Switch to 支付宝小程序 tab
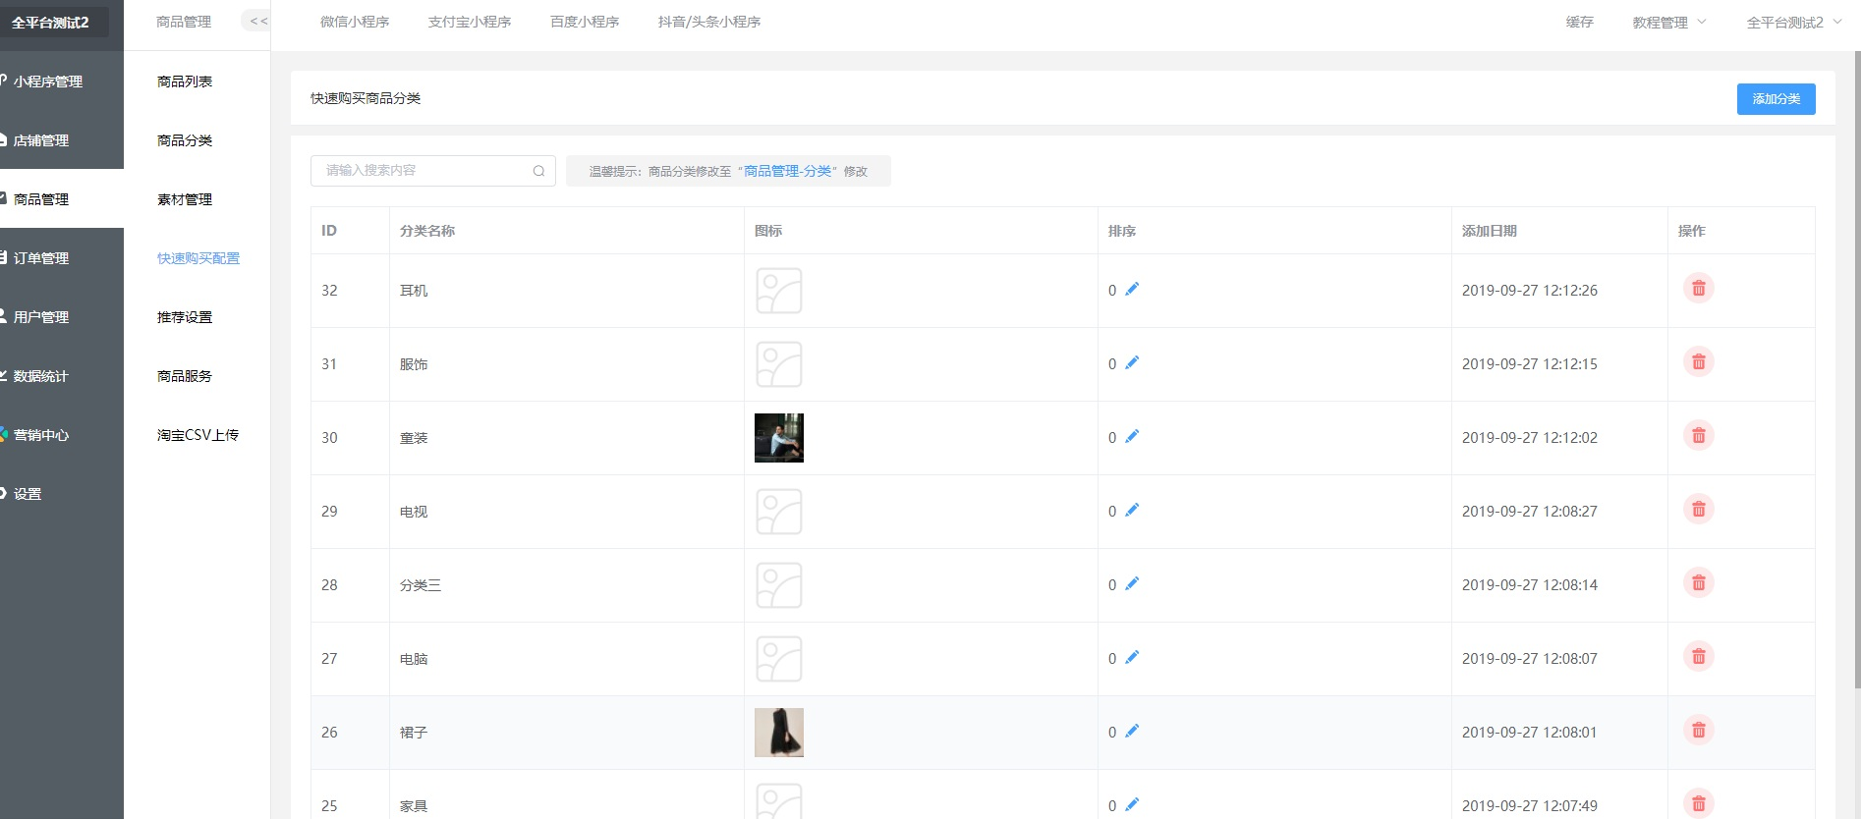The image size is (1862, 820). click(x=470, y=22)
